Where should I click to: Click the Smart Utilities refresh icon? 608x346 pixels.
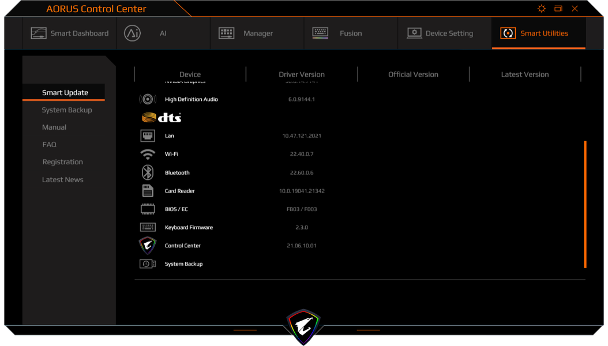(x=508, y=33)
